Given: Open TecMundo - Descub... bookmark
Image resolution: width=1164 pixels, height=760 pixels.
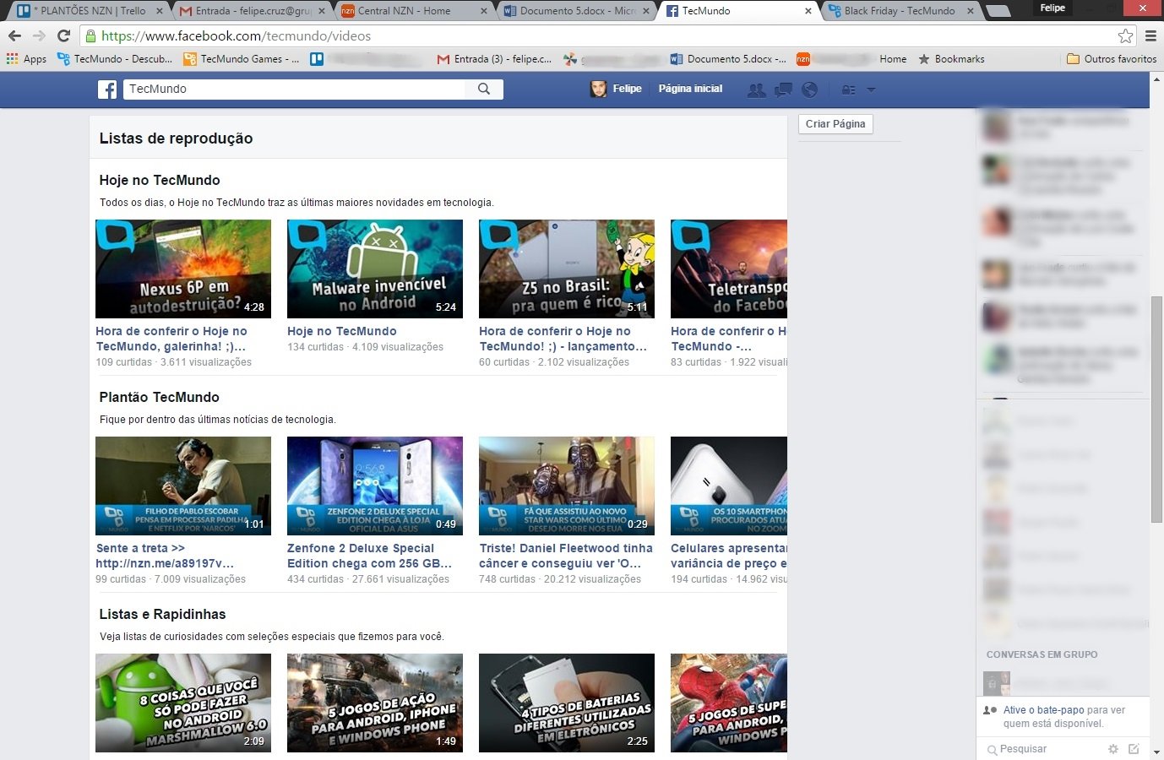Looking at the screenshot, I should [x=115, y=59].
